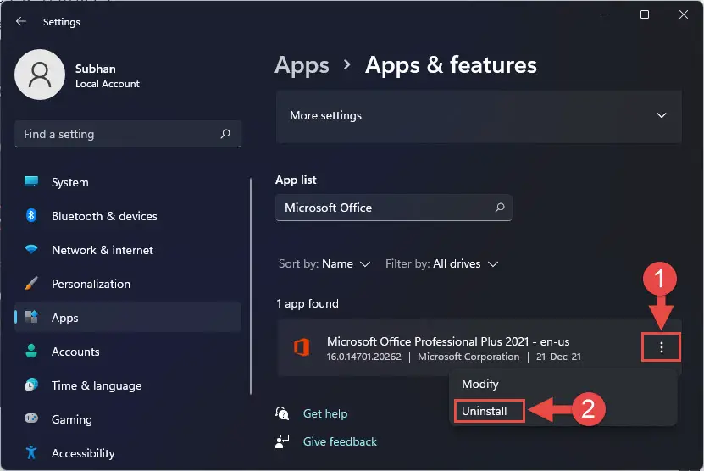Go to Accounts settings label
Image resolution: width=704 pixels, height=471 pixels.
[75, 352]
